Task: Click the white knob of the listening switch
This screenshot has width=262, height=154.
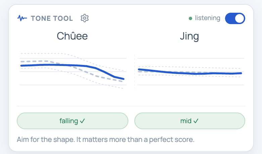Action: coord(239,18)
